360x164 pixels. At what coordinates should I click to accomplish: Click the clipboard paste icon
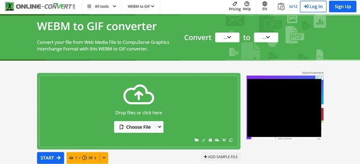click(231, 140)
